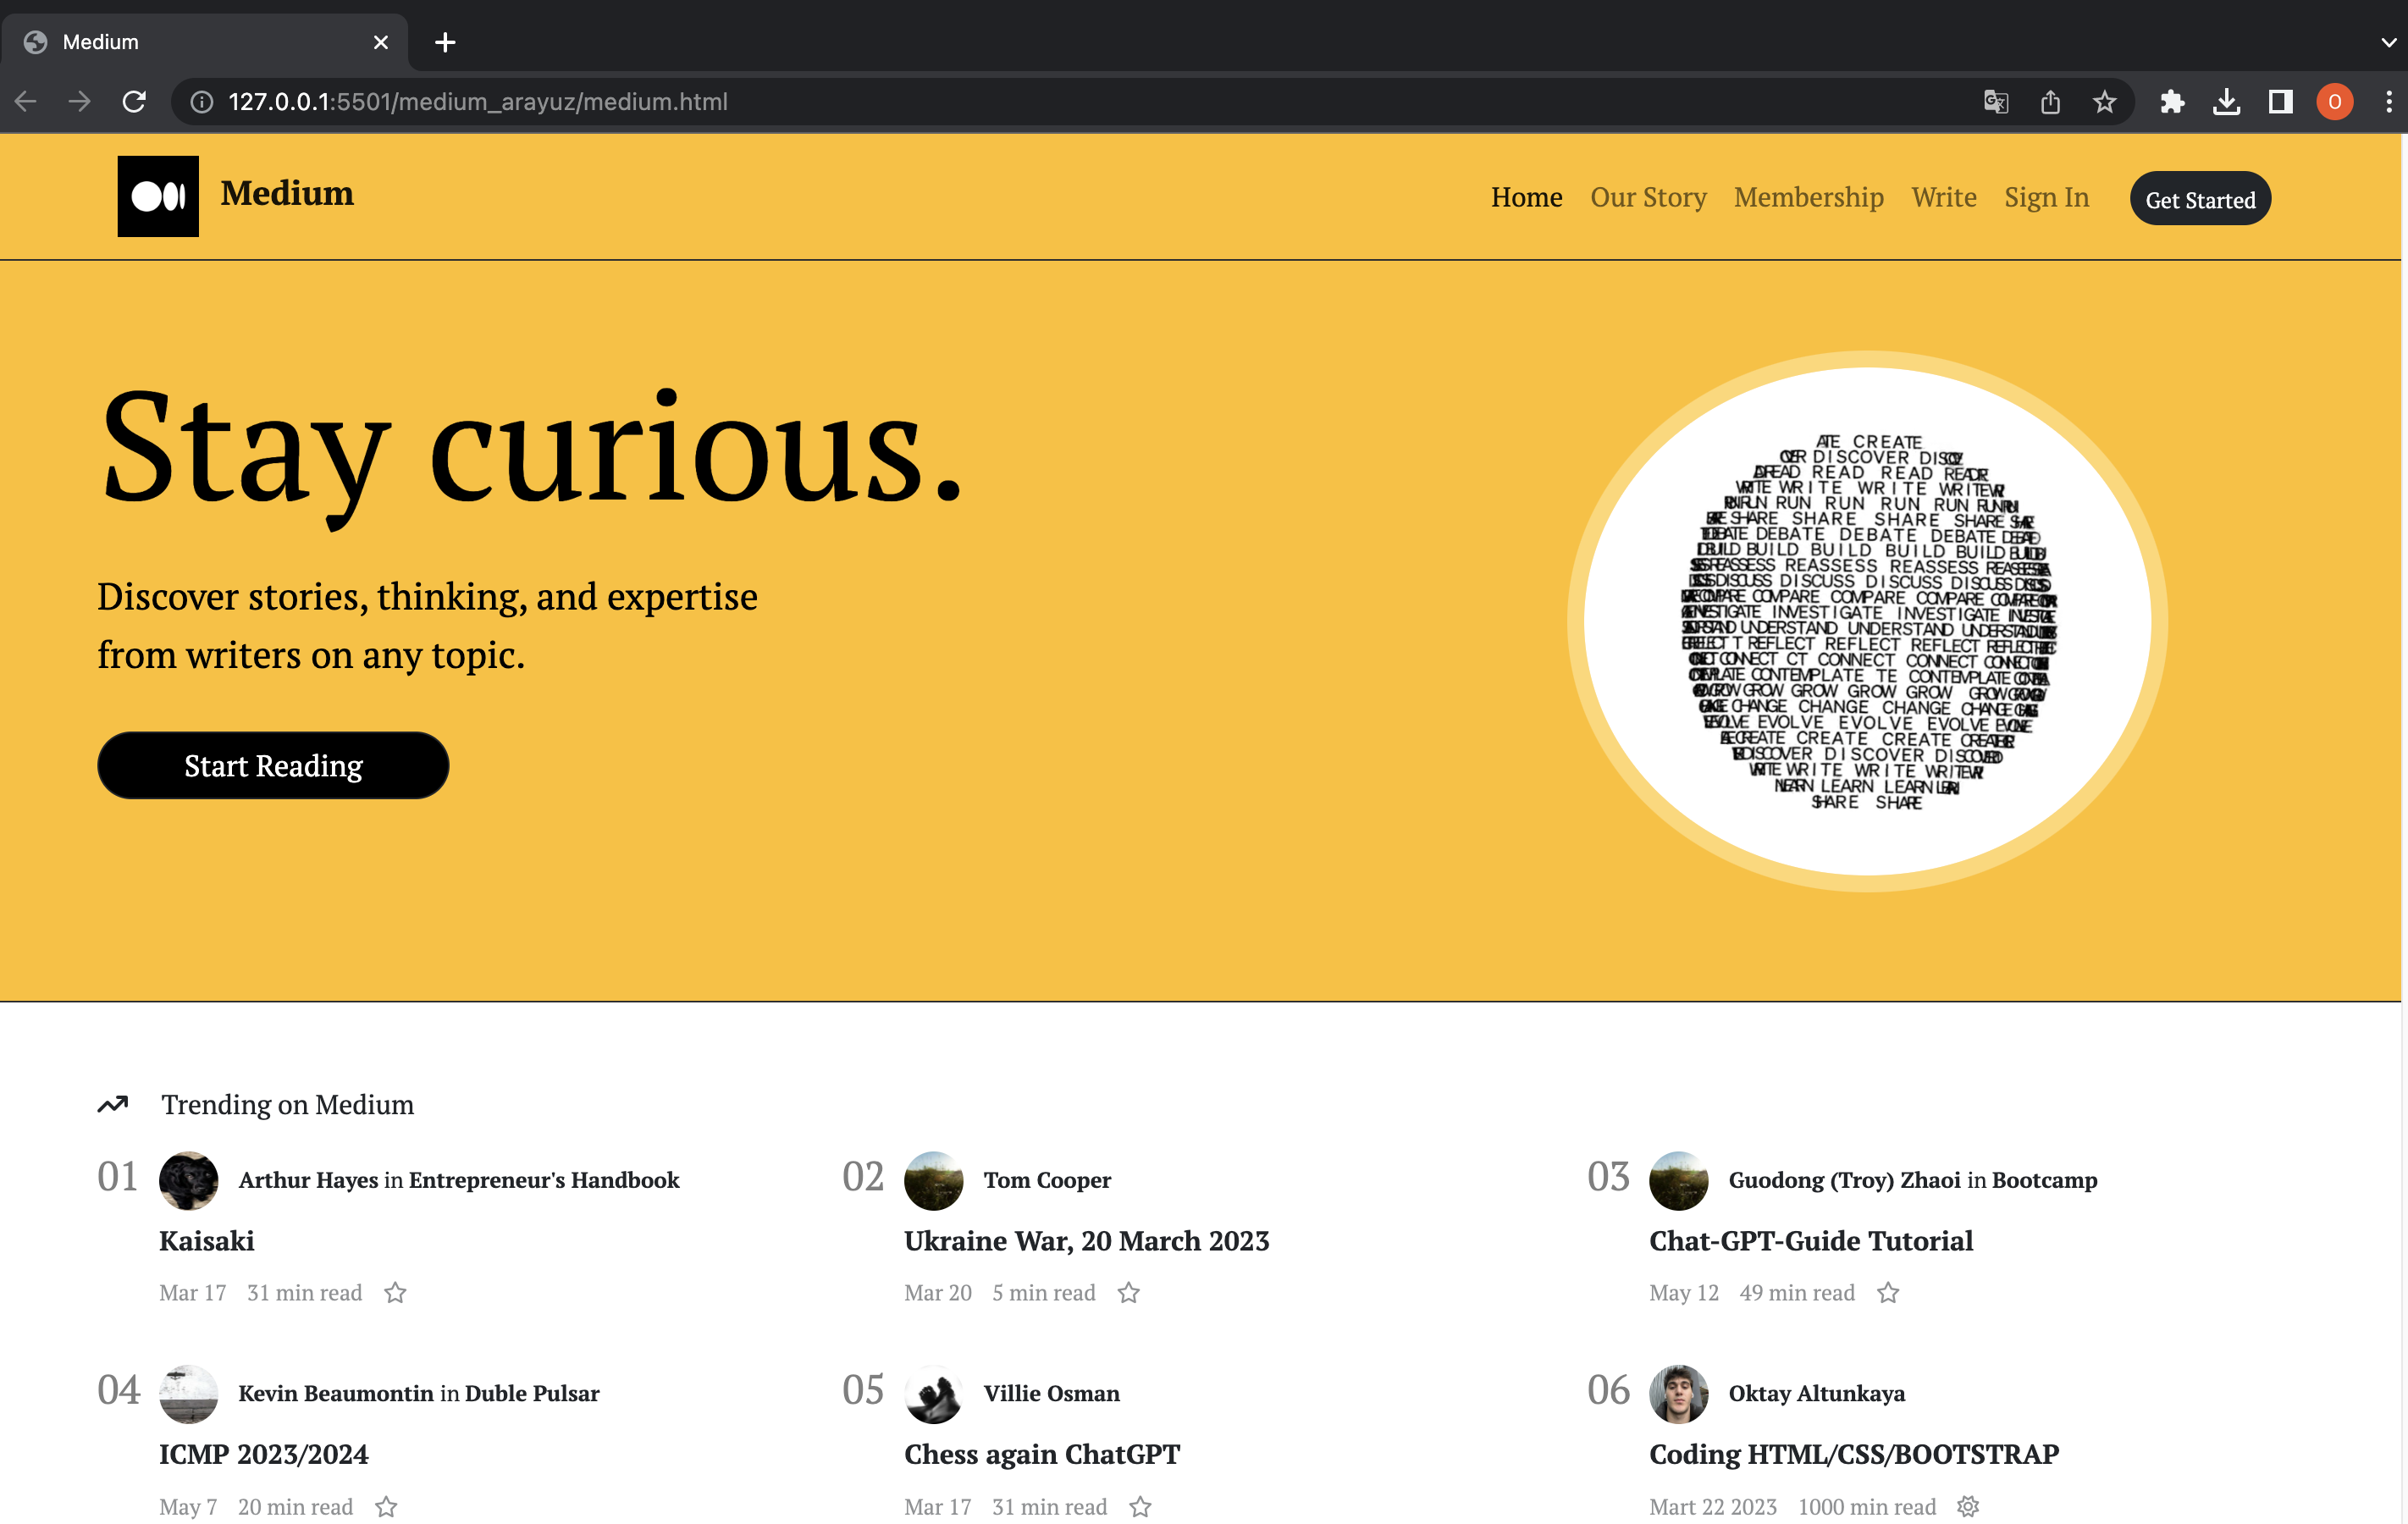Navigate to the Membership page

point(1809,197)
